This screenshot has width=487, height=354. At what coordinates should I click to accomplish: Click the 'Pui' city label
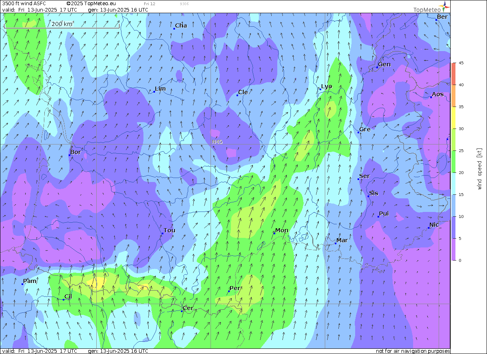(384, 214)
